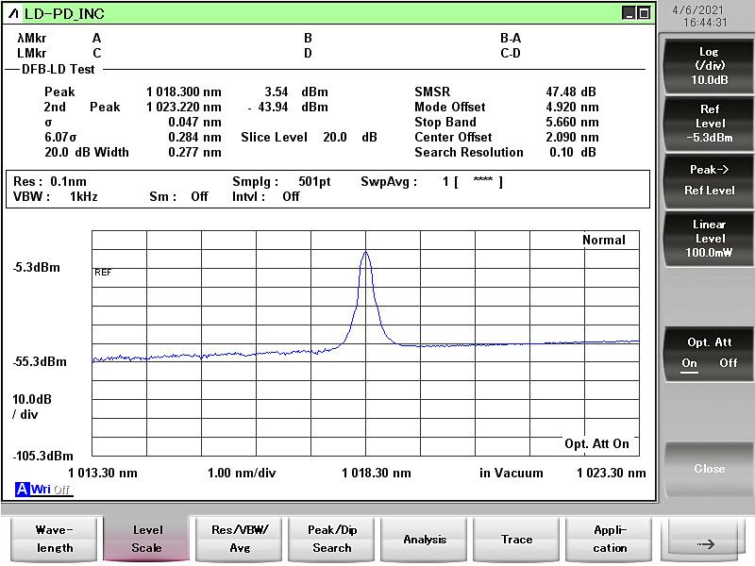Click the maximize icon in title bar

(644, 13)
